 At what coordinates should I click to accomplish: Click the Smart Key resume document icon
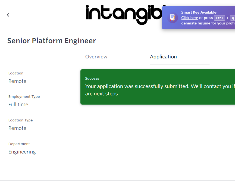tap(173, 18)
